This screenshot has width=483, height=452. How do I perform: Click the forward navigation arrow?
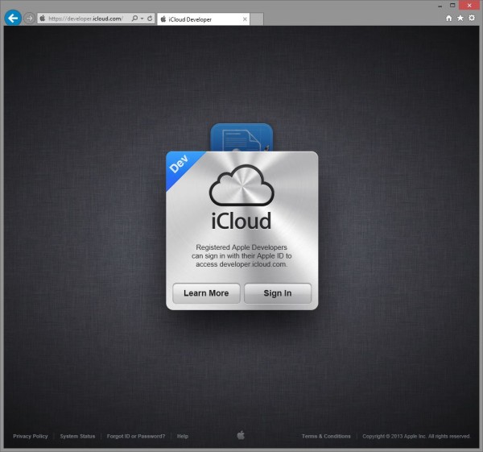29,19
